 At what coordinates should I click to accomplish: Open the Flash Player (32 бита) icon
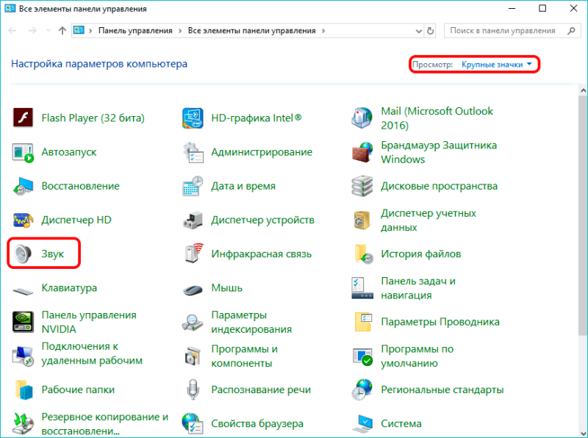pyautogui.click(x=23, y=118)
